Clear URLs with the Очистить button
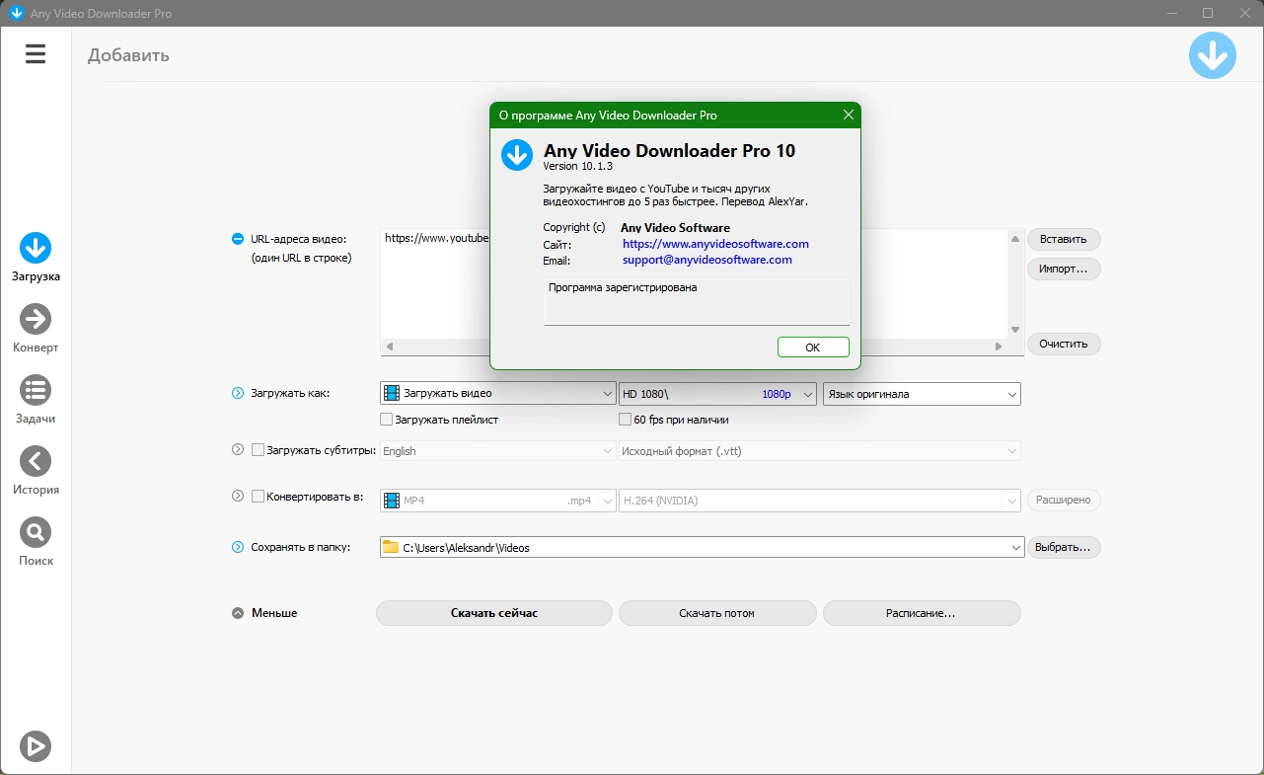Viewport: 1264px width, 775px height. [x=1064, y=344]
